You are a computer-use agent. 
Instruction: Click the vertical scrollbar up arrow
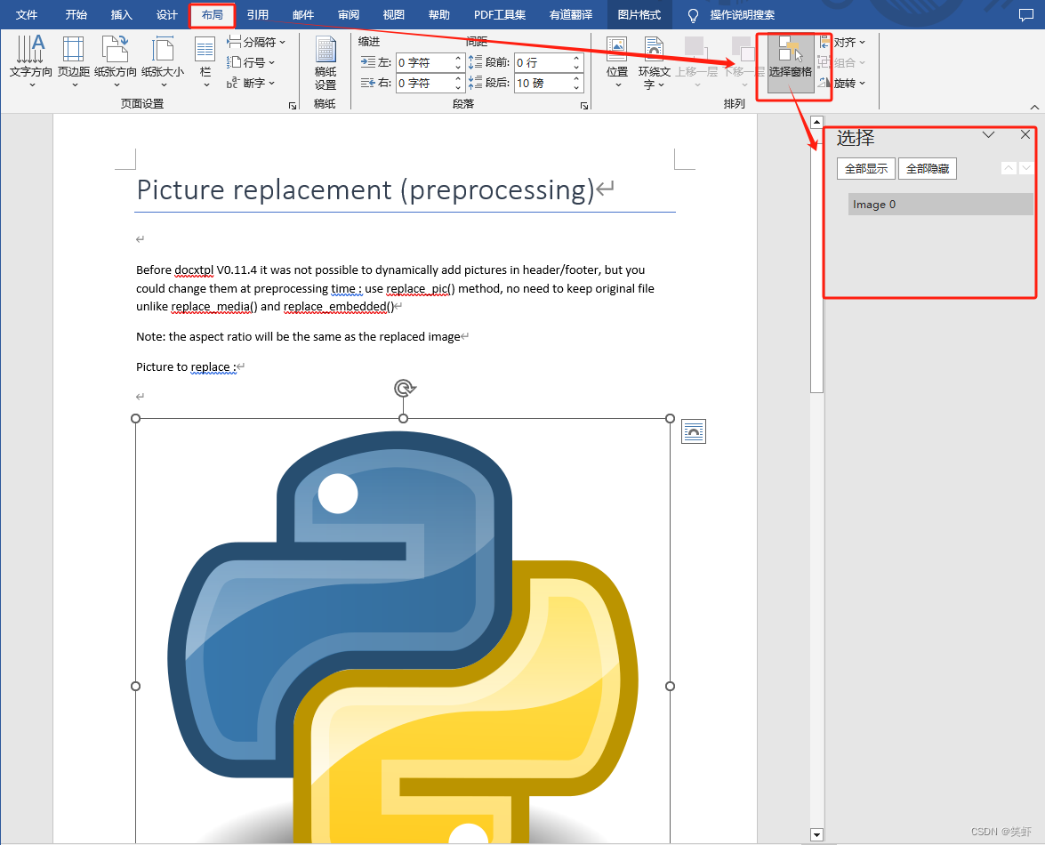pyautogui.click(x=816, y=121)
